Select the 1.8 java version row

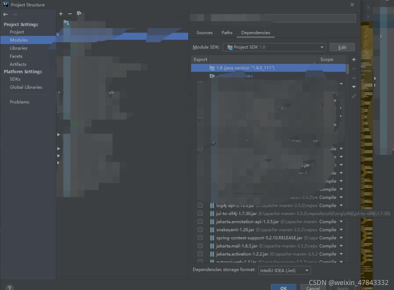tap(268, 68)
